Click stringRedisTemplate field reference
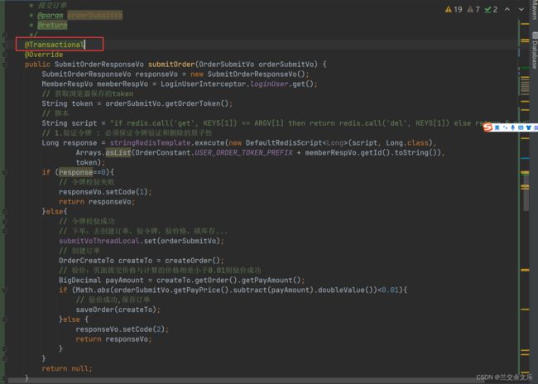The width and height of the screenshot is (538, 384). coord(151,142)
